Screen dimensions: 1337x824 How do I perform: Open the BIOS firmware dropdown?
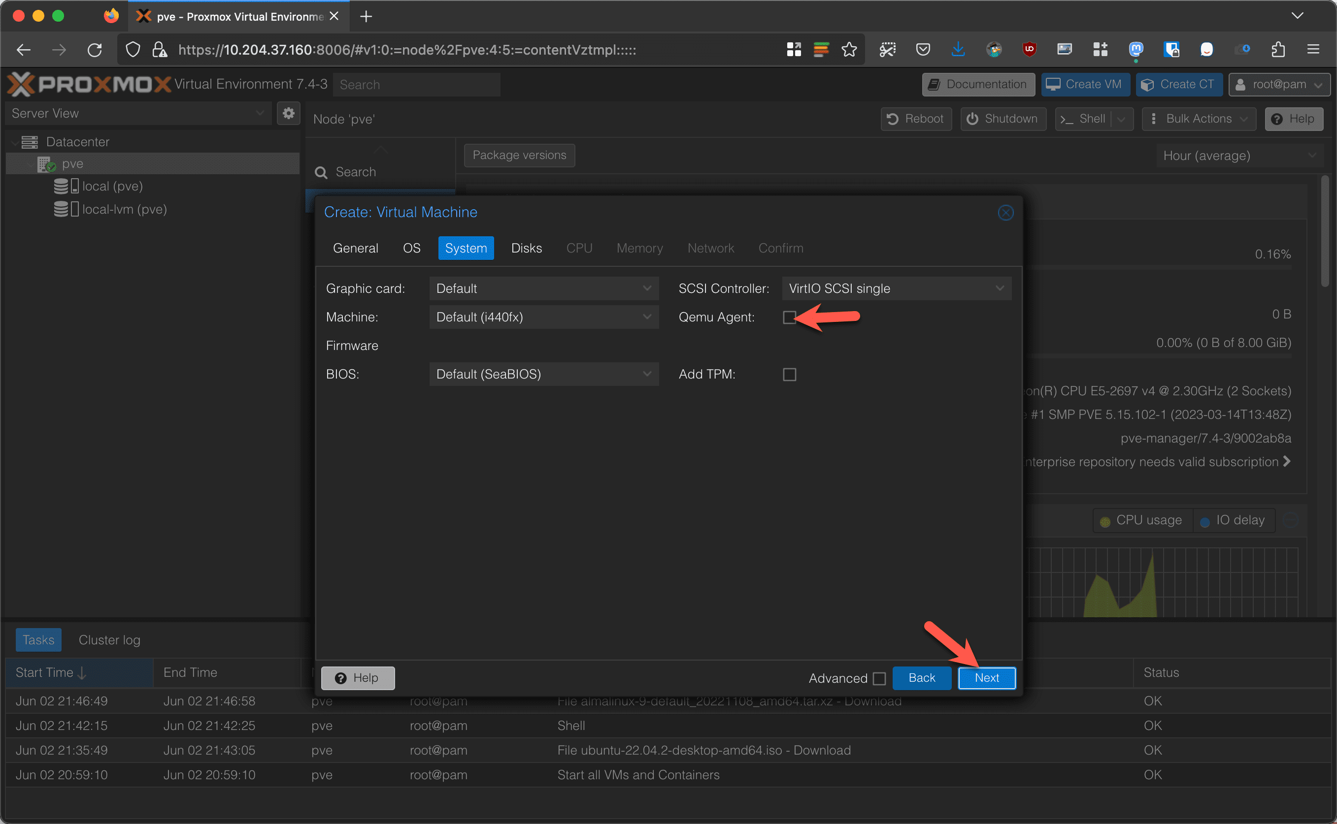point(544,375)
